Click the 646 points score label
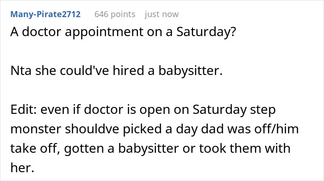This screenshot has width=324, height=181. click(115, 14)
